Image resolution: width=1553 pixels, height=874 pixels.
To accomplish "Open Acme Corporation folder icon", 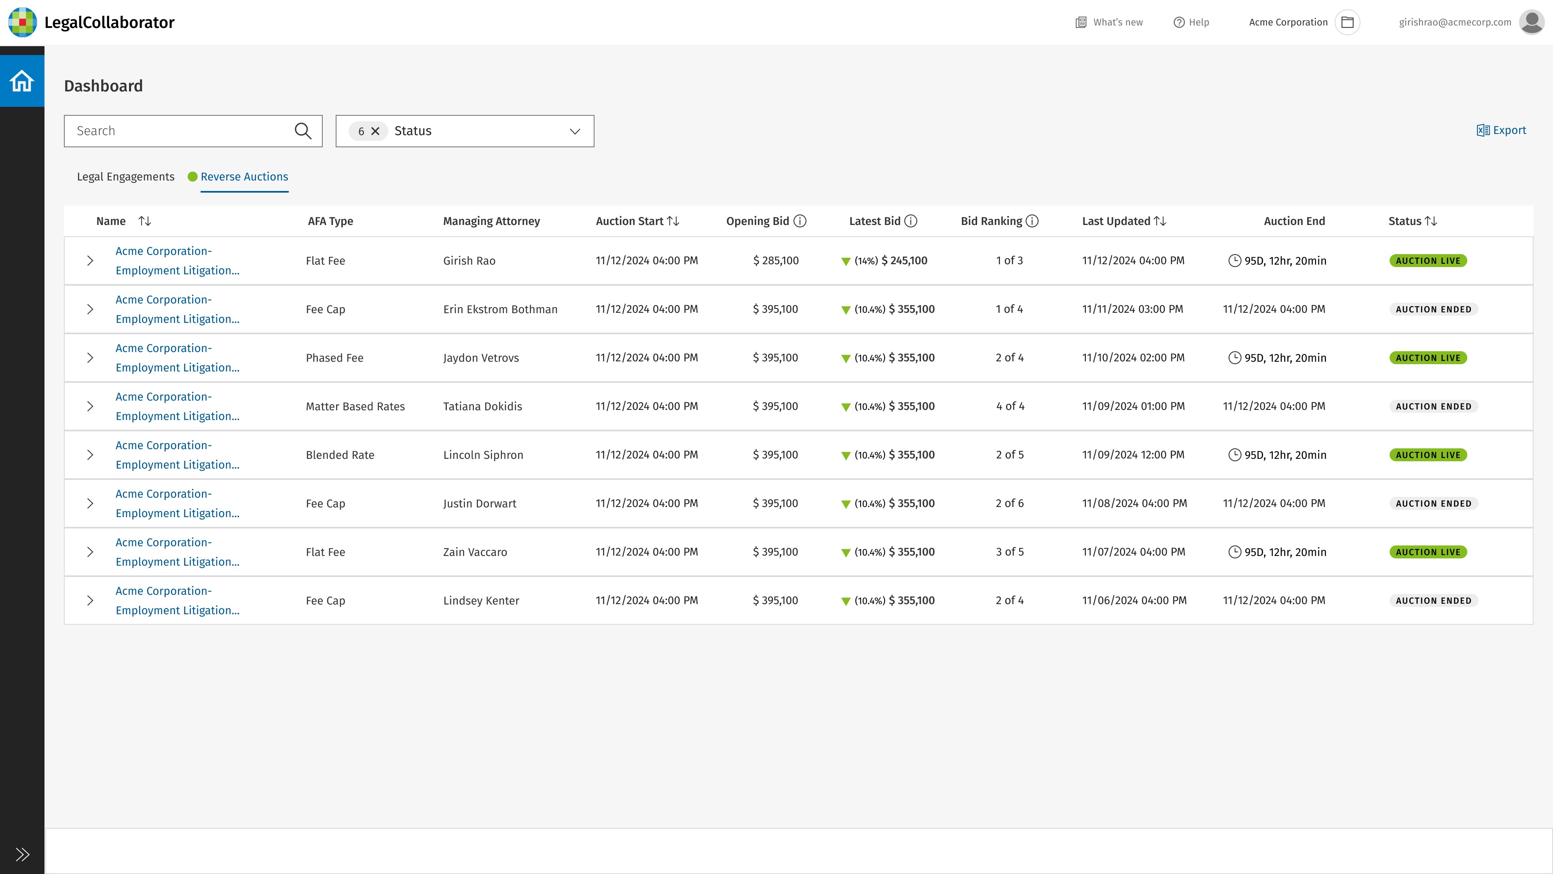I will [x=1348, y=22].
